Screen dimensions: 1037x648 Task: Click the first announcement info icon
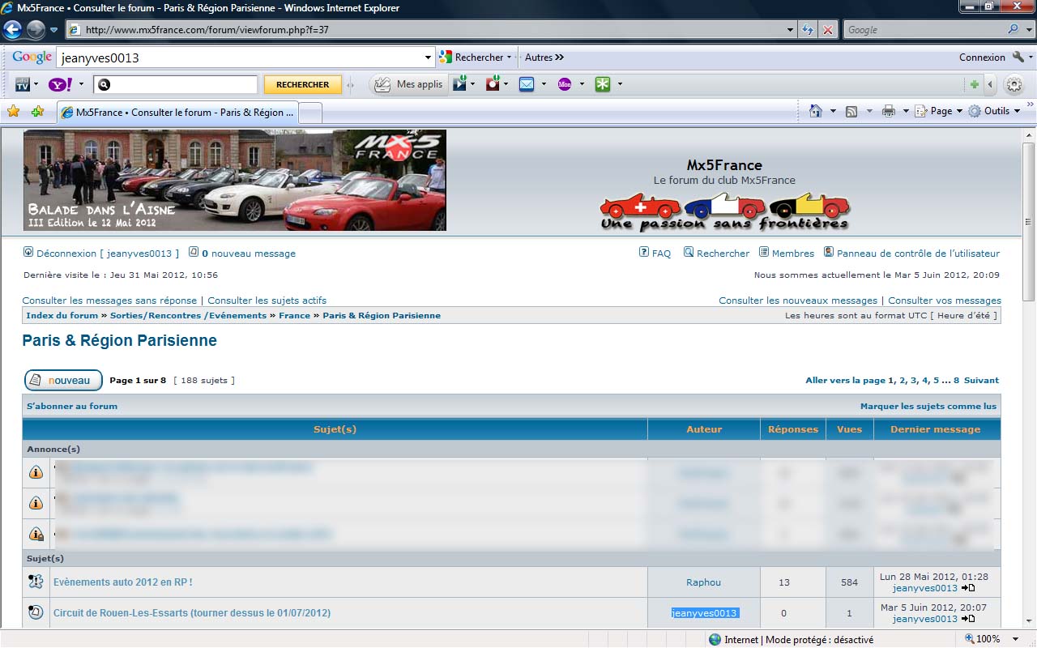coord(36,472)
